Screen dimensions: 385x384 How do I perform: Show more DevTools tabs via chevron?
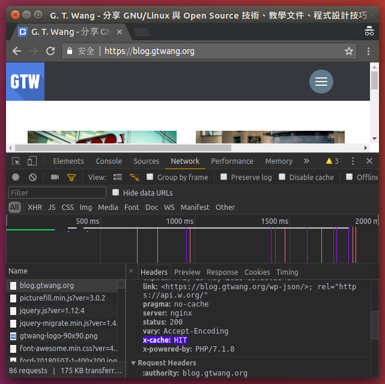point(306,161)
